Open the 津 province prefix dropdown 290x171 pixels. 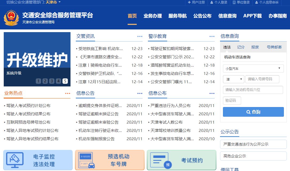tap(233, 79)
